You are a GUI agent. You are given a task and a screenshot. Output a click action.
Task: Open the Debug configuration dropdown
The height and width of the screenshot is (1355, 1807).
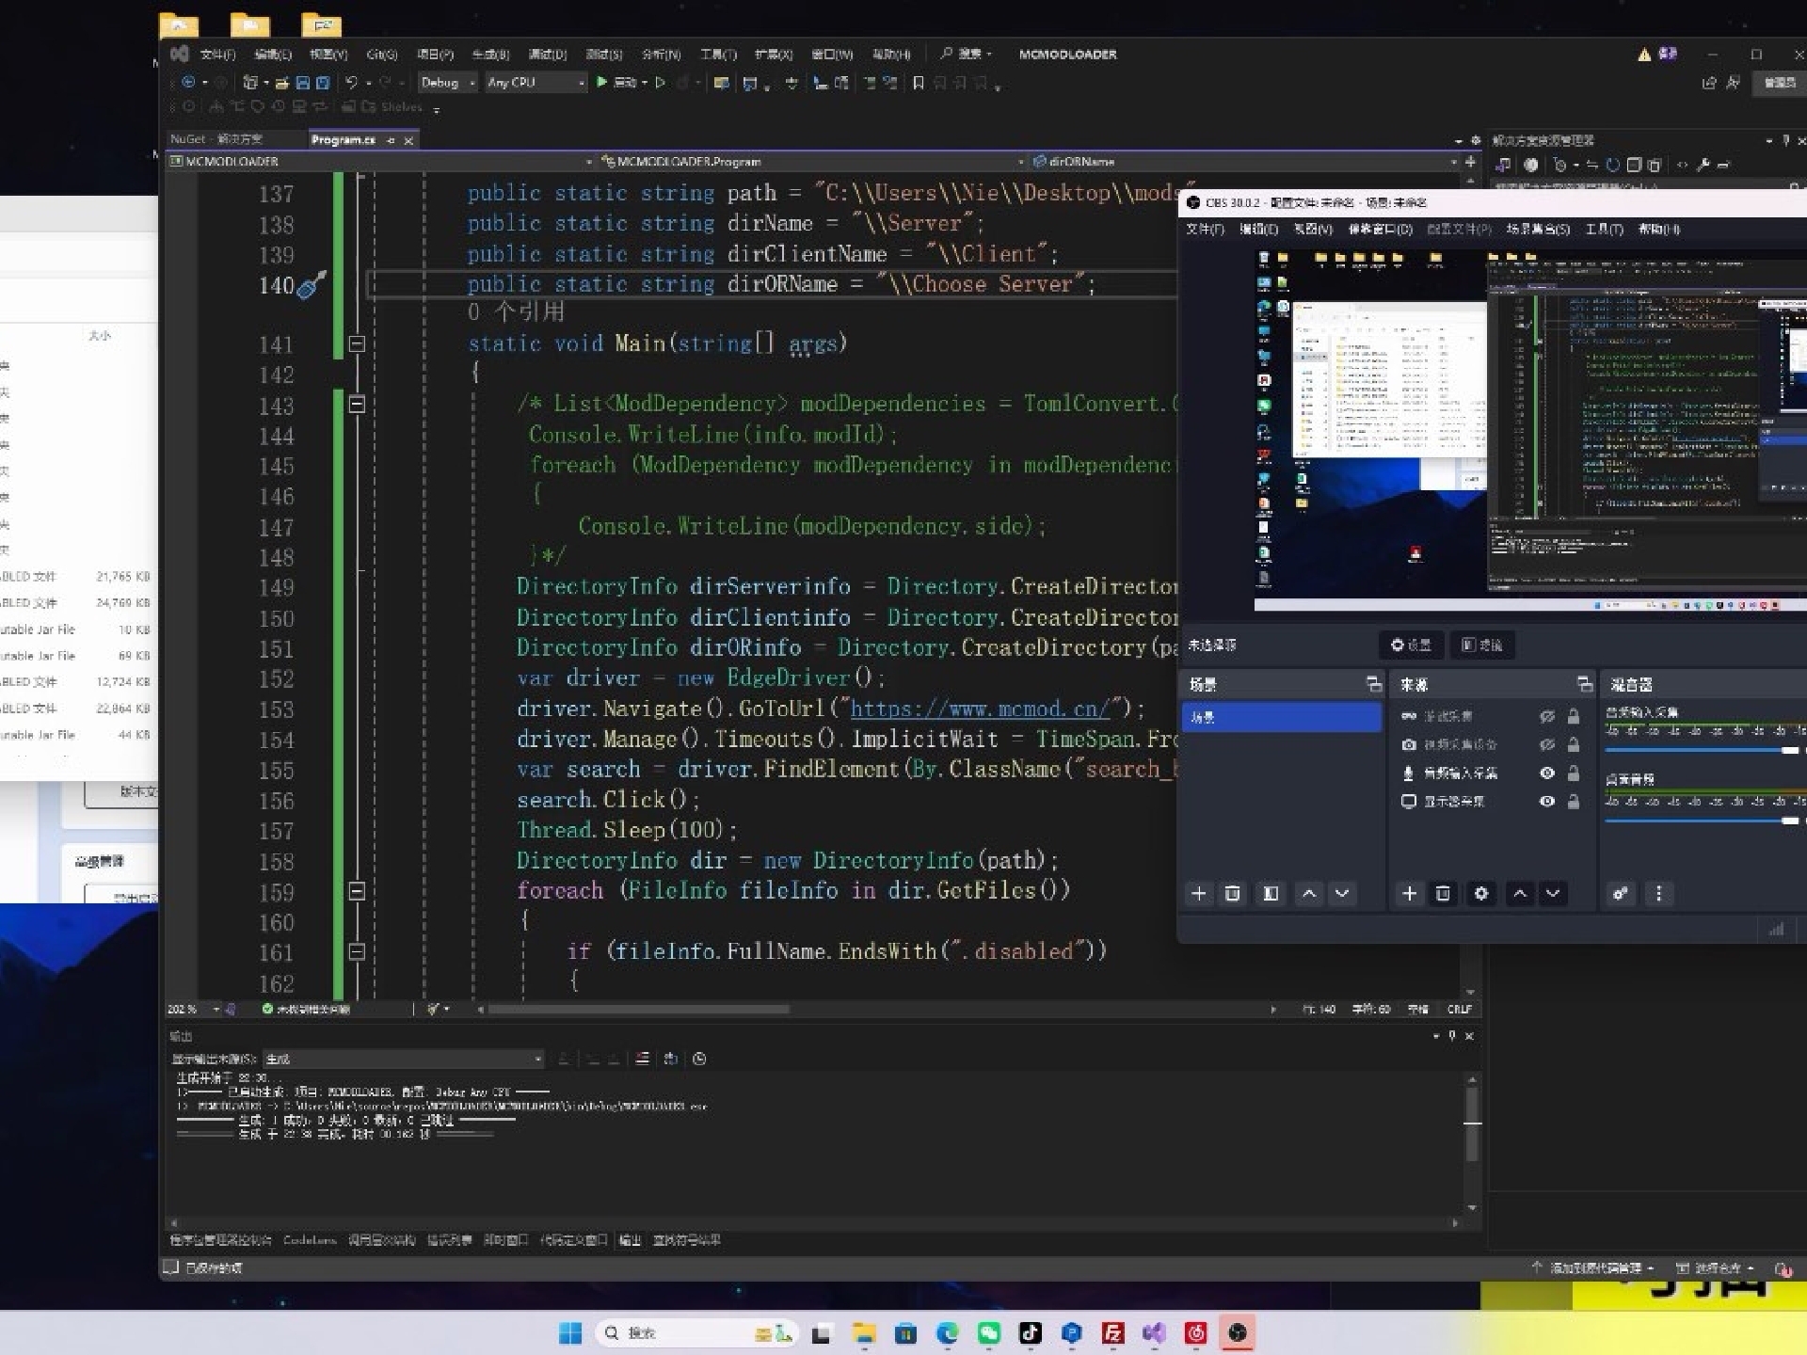point(447,83)
